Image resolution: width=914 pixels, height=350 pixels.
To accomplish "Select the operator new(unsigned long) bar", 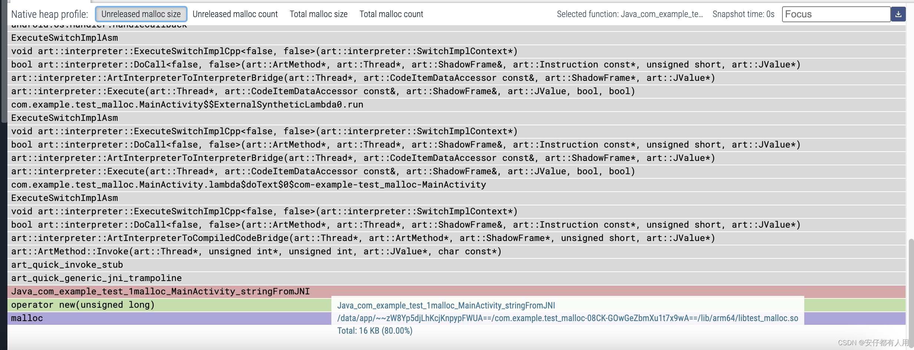I will pyautogui.click(x=456, y=305).
